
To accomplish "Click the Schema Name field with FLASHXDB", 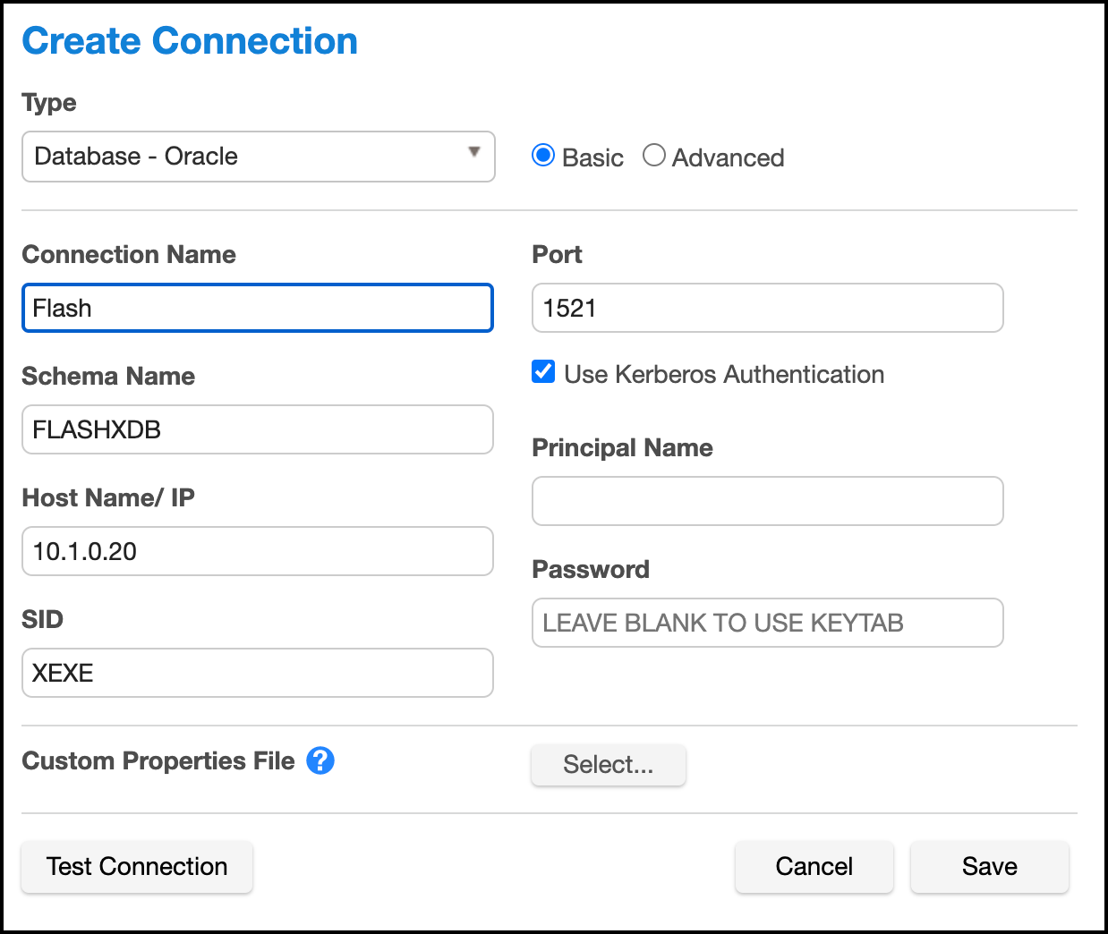I will 258,430.
